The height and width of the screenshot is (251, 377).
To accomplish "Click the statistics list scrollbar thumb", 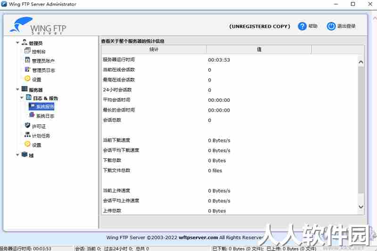I will pyautogui.click(x=361, y=130).
